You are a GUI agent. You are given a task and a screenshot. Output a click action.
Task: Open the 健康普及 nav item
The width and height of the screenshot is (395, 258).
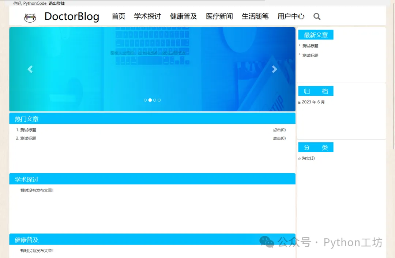(x=183, y=16)
